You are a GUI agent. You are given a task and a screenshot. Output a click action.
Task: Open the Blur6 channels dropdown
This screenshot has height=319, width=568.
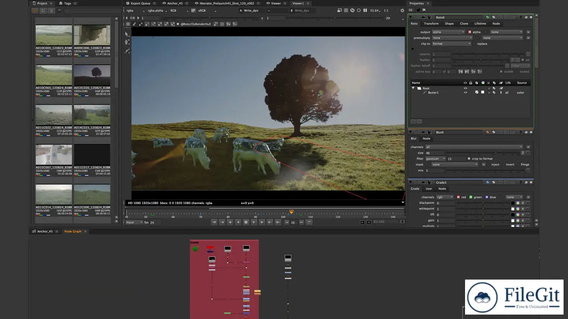tap(474, 147)
